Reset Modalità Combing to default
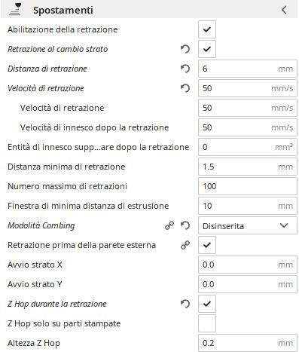 coord(185,225)
